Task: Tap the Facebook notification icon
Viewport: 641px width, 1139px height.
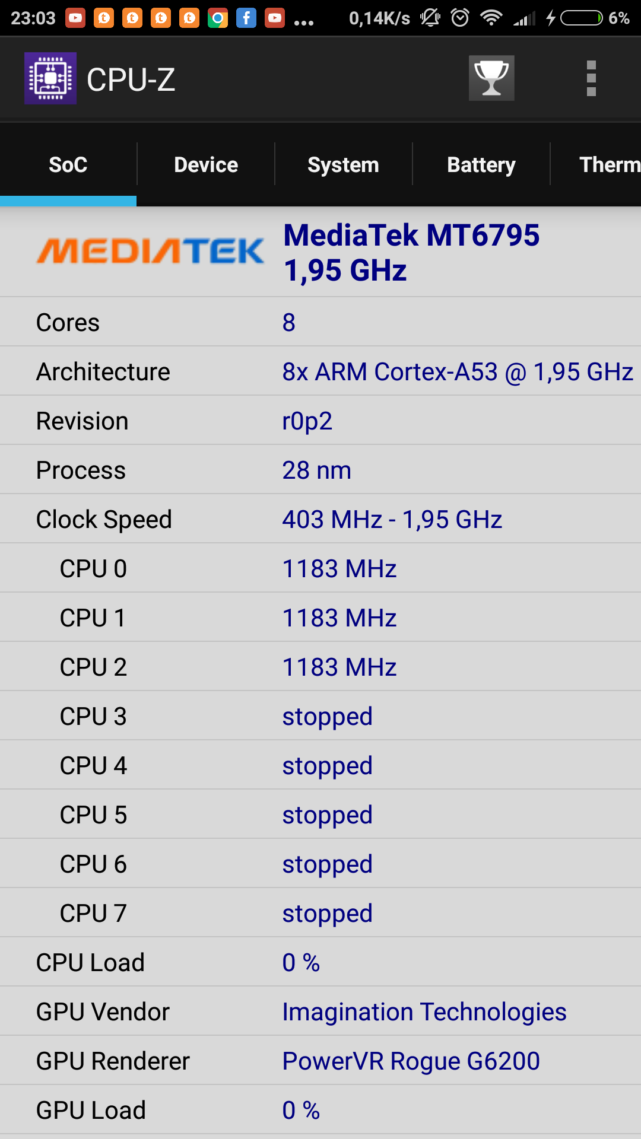Action: 246,18
